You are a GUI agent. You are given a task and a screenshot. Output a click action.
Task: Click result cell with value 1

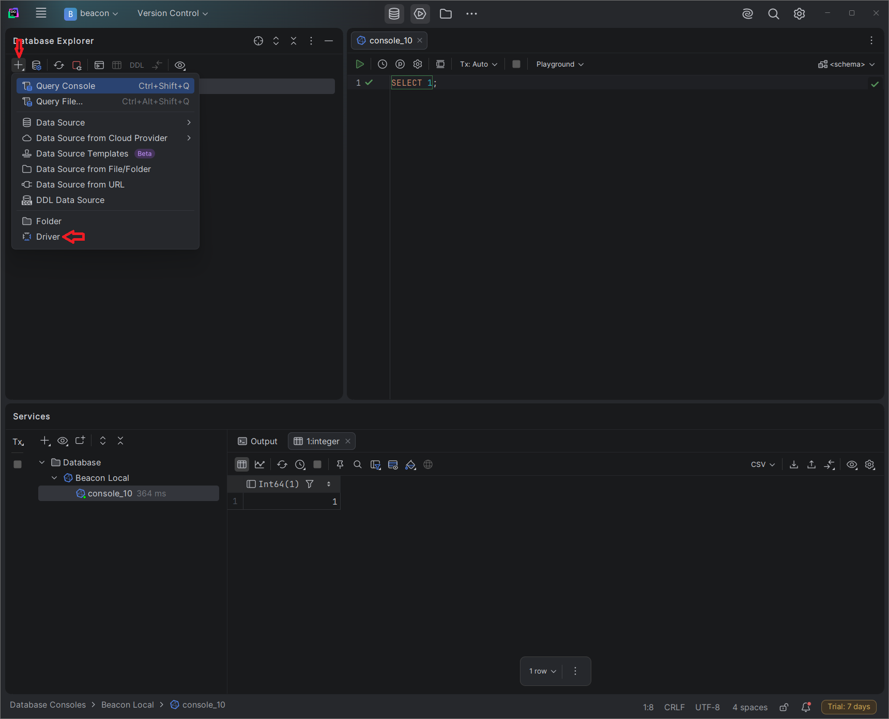pyautogui.click(x=292, y=502)
